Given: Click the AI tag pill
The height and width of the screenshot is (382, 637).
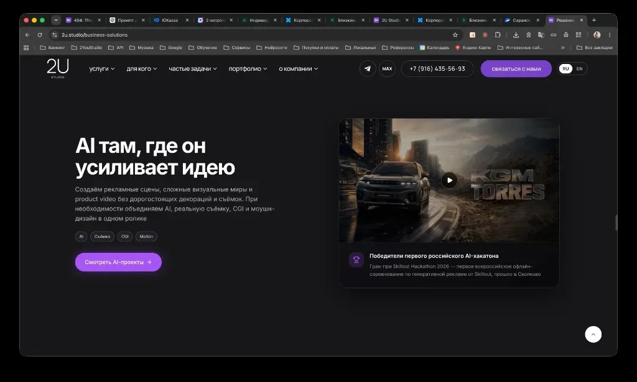Looking at the screenshot, I should pyautogui.click(x=81, y=237).
